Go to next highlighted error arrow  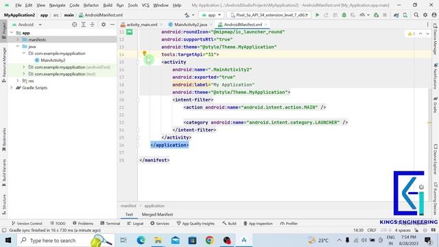(x=427, y=34)
